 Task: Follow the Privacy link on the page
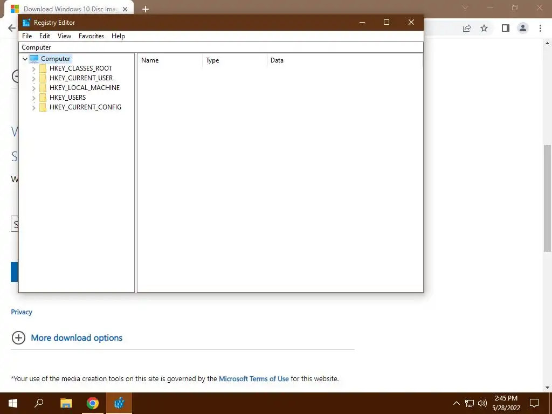(22, 312)
